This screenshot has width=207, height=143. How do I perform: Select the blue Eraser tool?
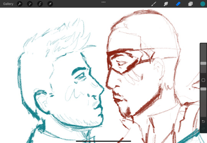(178, 4)
